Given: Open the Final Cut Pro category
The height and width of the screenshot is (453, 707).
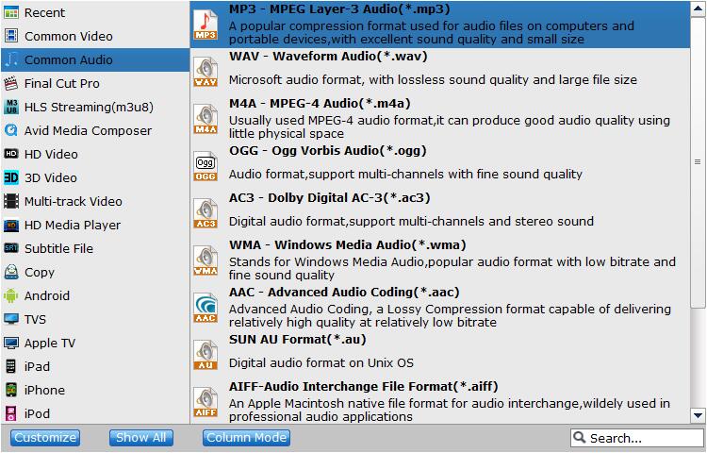Looking at the screenshot, I should coord(95,83).
